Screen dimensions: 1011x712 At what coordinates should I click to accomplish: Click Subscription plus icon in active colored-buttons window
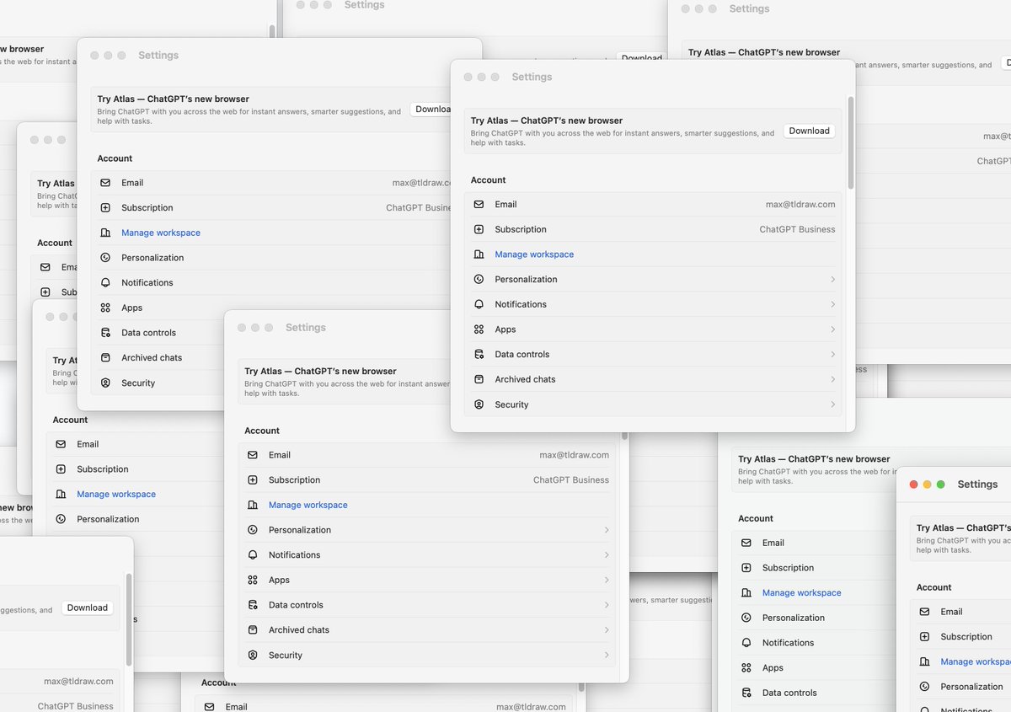click(x=925, y=637)
